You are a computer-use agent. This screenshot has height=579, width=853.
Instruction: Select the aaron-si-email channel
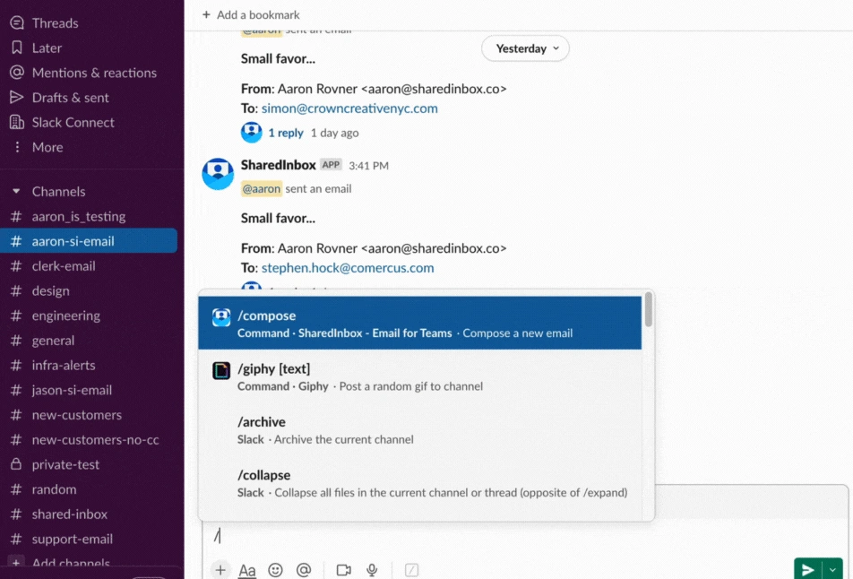[x=89, y=241]
